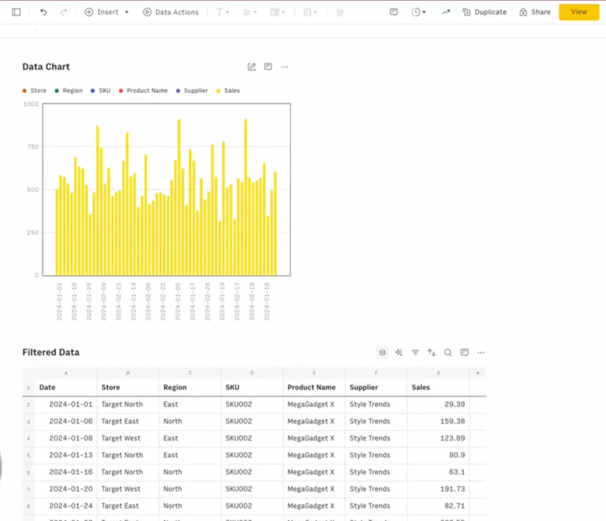This screenshot has width=606, height=521.
Task: Click the trend analytics arrow icon
Action: 445,12
